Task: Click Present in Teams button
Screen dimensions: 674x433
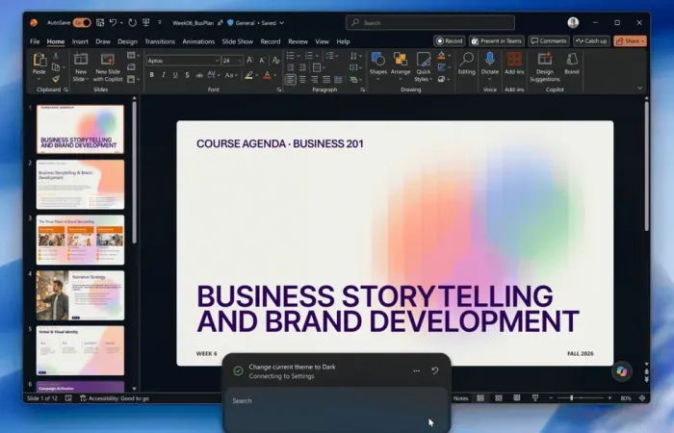Action: (497, 41)
